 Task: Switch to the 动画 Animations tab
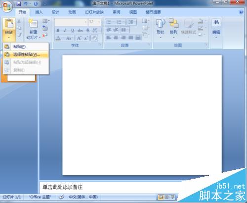72,12
